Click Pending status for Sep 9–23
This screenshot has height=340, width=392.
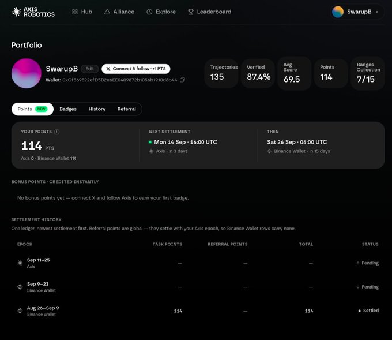click(x=368, y=287)
